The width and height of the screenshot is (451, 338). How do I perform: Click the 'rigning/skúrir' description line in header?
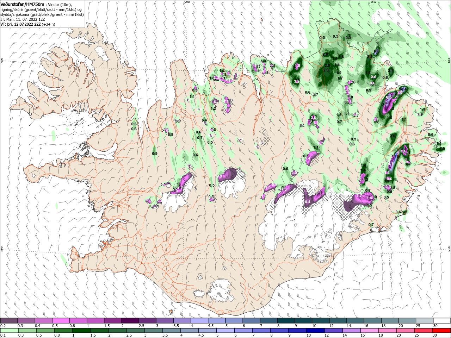[41, 10]
